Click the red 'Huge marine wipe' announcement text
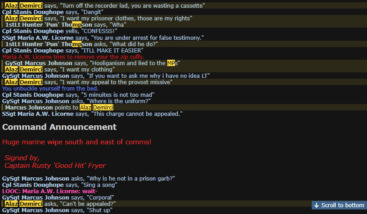 point(77,142)
